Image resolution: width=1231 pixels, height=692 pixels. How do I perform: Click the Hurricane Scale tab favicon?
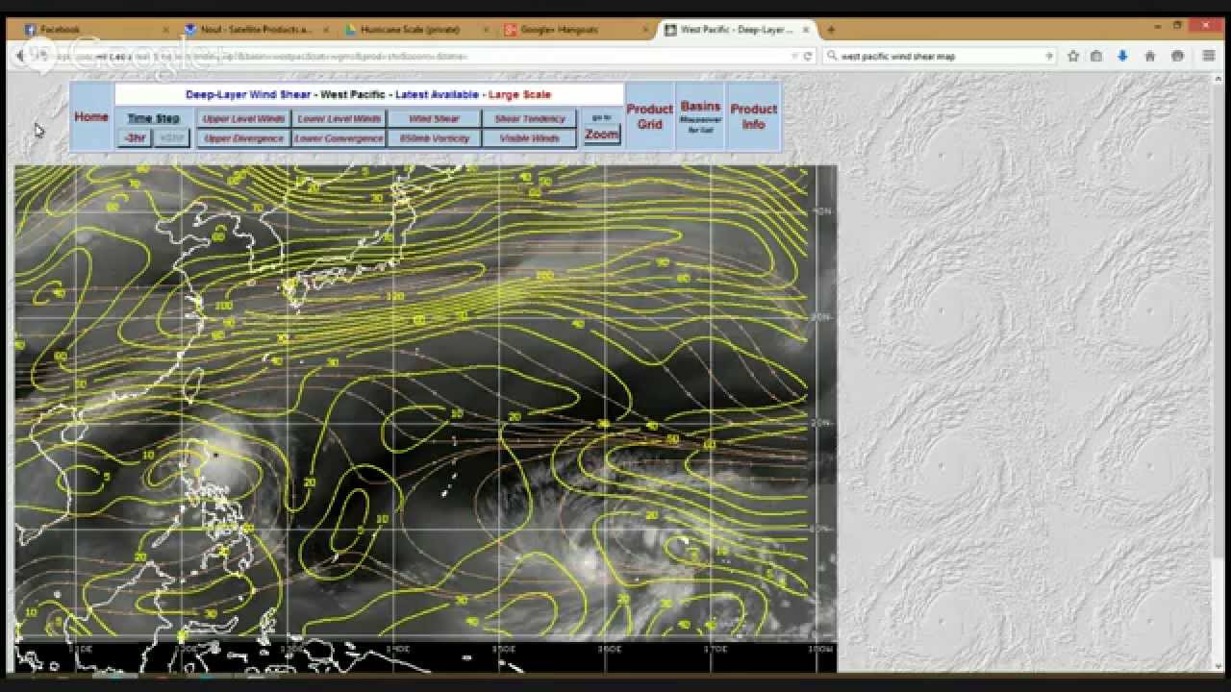(351, 30)
